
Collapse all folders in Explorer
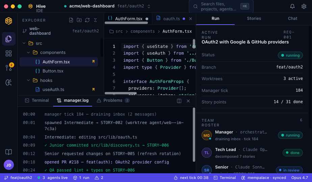point(95,20)
